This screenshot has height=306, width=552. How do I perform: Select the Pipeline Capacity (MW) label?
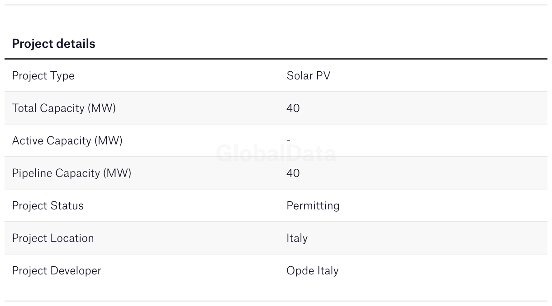click(x=71, y=173)
